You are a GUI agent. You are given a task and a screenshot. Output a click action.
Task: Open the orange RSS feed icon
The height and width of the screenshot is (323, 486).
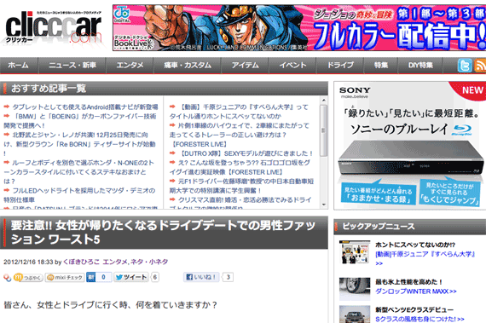pyautogui.click(x=480, y=66)
